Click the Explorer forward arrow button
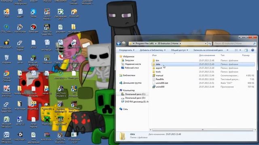The width and height of the screenshot is (259, 145). coord(124,43)
